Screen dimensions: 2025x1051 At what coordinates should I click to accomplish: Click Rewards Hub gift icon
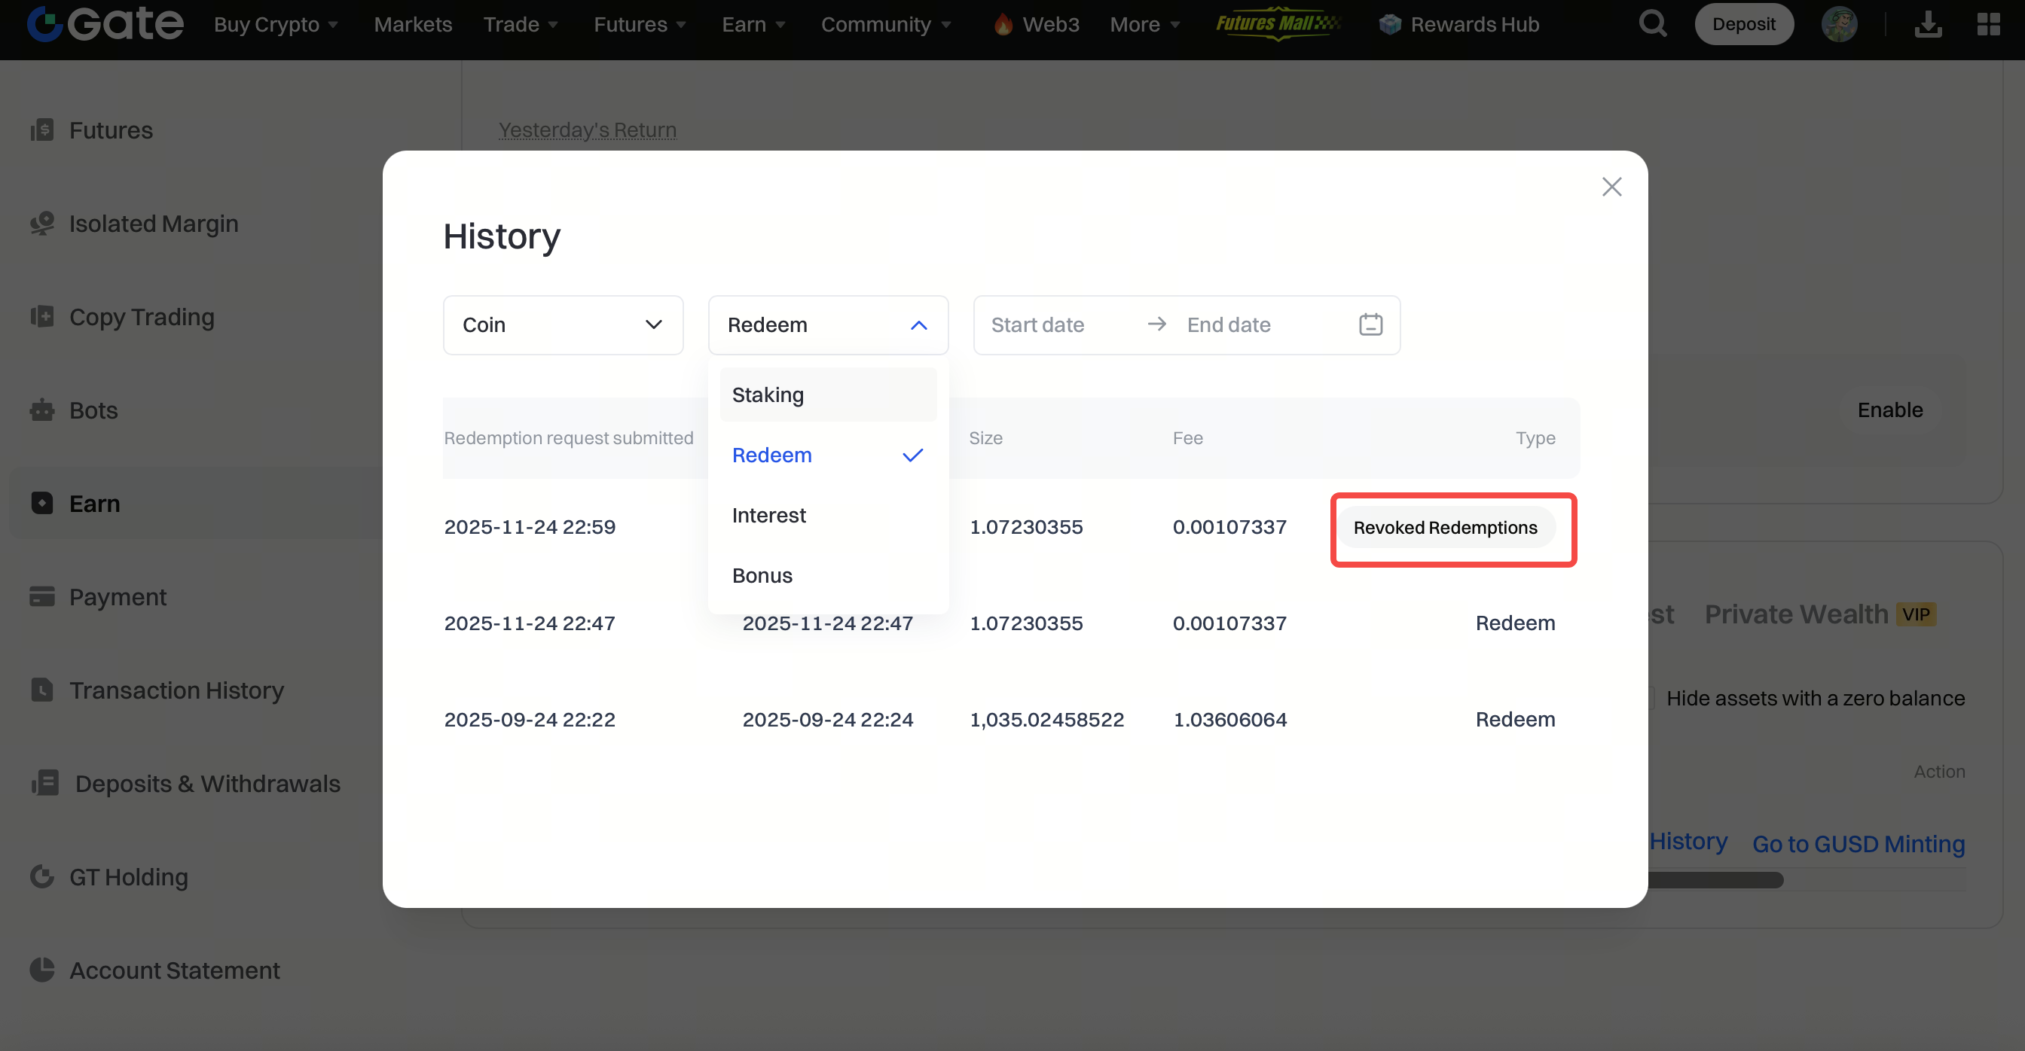(1390, 24)
